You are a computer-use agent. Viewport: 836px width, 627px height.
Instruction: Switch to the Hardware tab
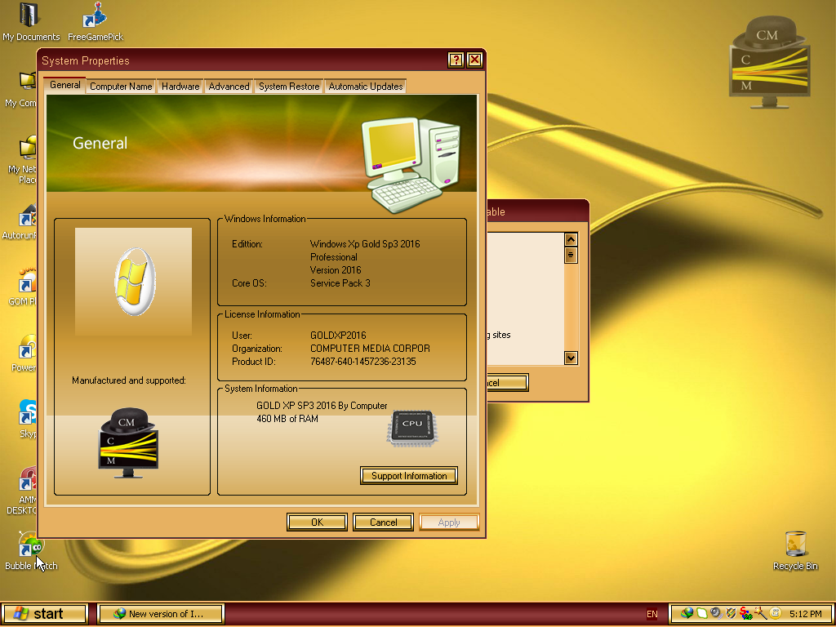tap(180, 86)
